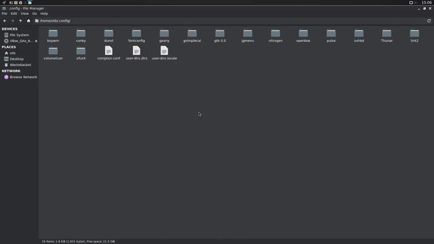The image size is (434, 244).
Task: Maximize the File Manager window
Action: (425, 9)
